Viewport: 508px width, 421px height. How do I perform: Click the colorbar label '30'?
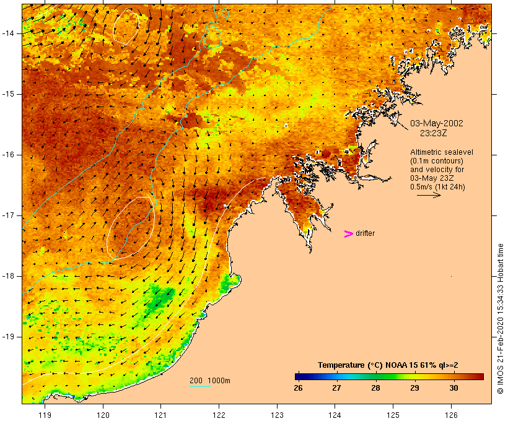click(x=453, y=388)
